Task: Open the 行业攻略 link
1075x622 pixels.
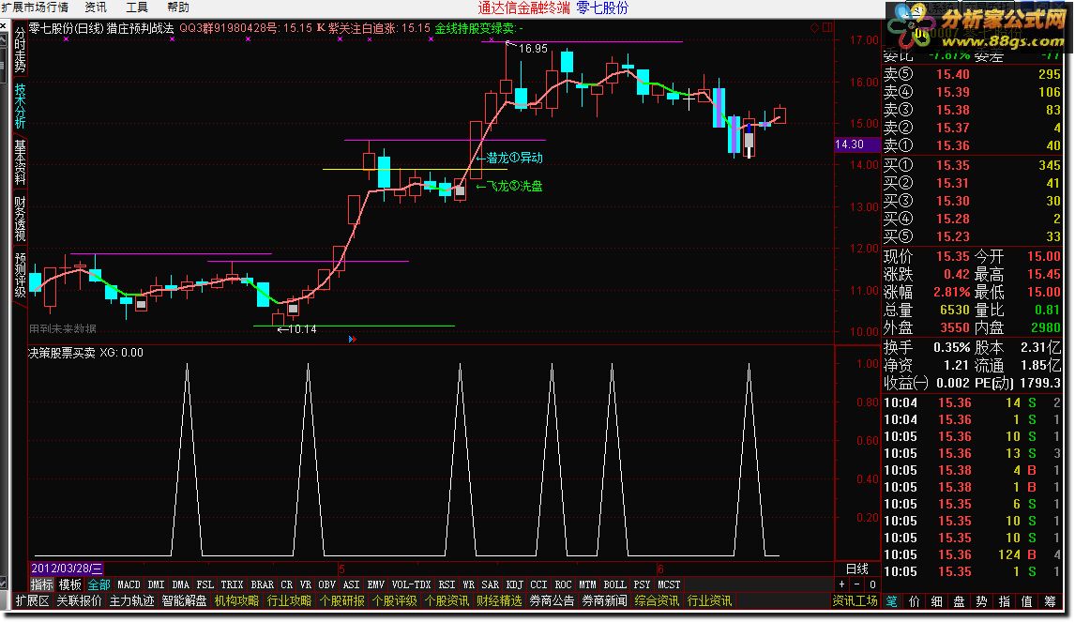Action: pyautogui.click(x=289, y=600)
